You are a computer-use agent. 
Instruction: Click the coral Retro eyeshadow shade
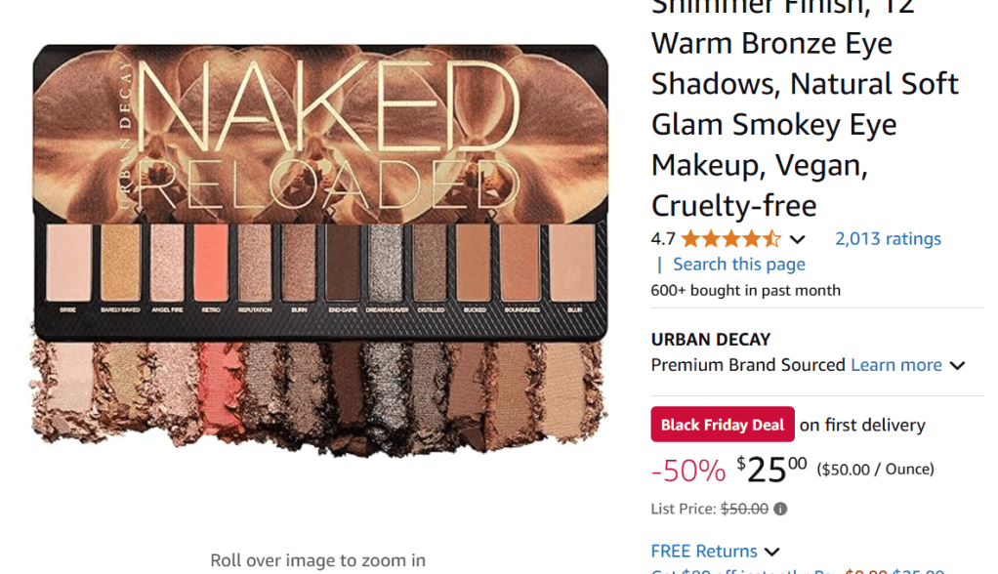click(x=211, y=263)
